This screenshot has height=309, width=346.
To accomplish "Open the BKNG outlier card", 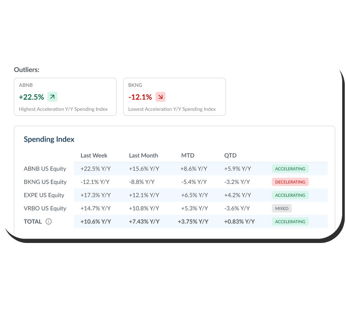I will [175, 97].
